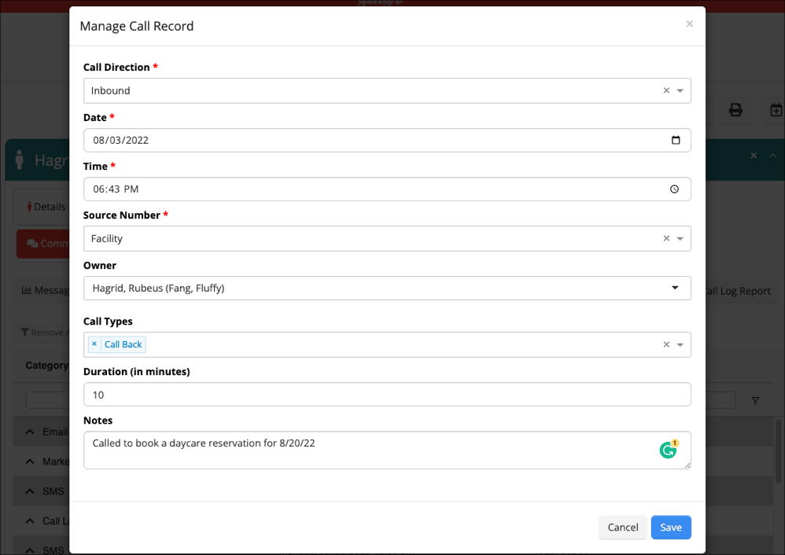This screenshot has height=555, width=785.
Task: Cancel the call record changes
Action: click(623, 527)
